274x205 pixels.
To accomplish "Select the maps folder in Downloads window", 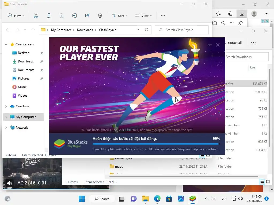I will (119, 167).
